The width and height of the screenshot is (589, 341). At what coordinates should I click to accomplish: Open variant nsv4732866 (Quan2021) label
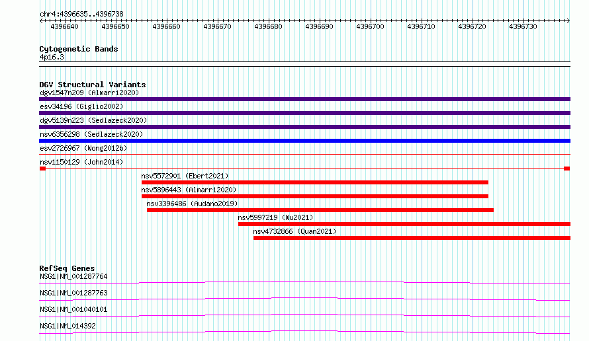(294, 231)
